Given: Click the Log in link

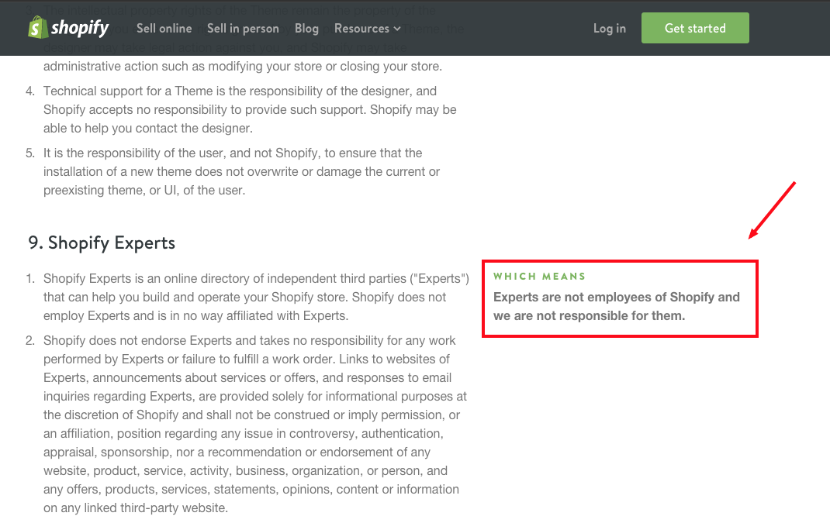Looking at the screenshot, I should (609, 29).
